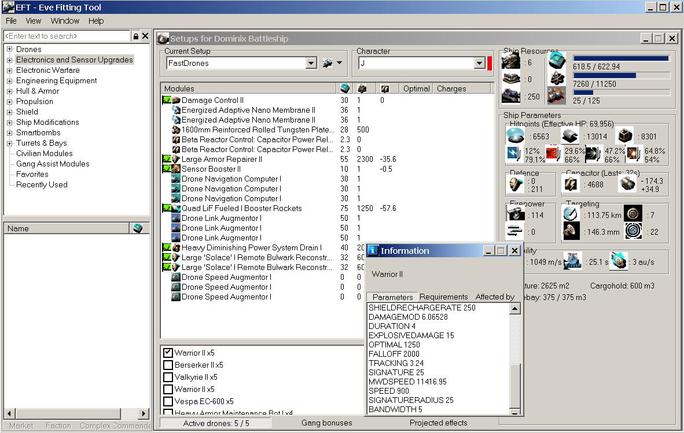Click the CPU icon in Name list header
684x433 pixels.
pos(138,228)
